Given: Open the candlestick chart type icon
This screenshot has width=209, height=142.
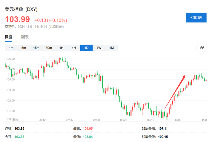Looking at the screenshot, I should click(202, 48).
